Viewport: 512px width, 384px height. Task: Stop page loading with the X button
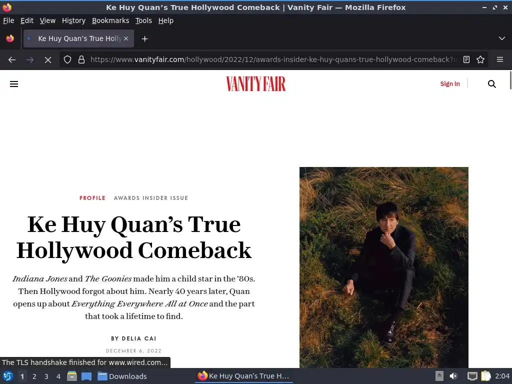pos(47,60)
